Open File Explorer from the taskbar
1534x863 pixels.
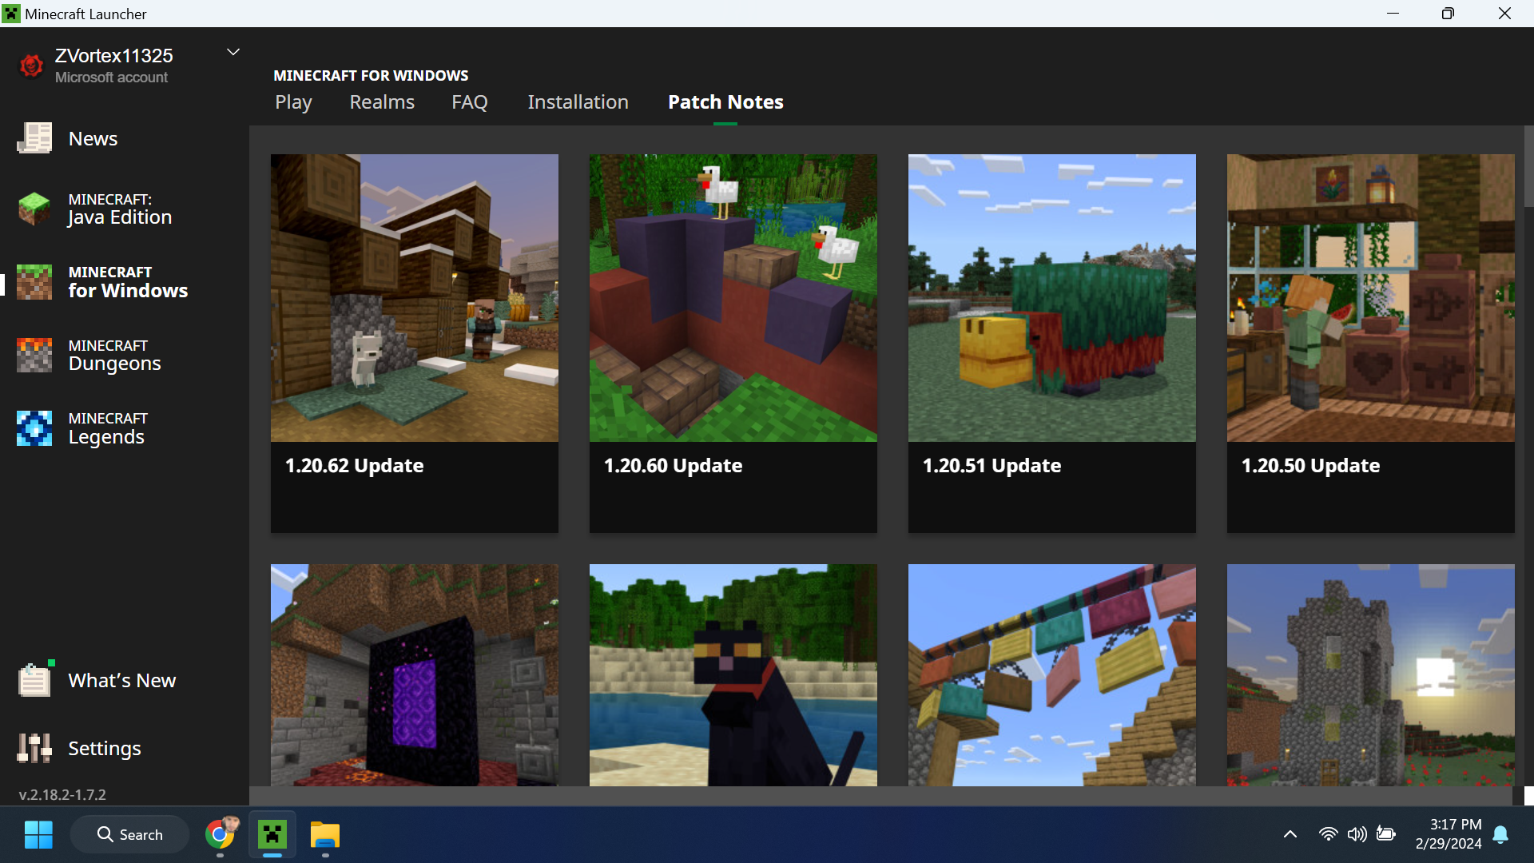point(325,835)
